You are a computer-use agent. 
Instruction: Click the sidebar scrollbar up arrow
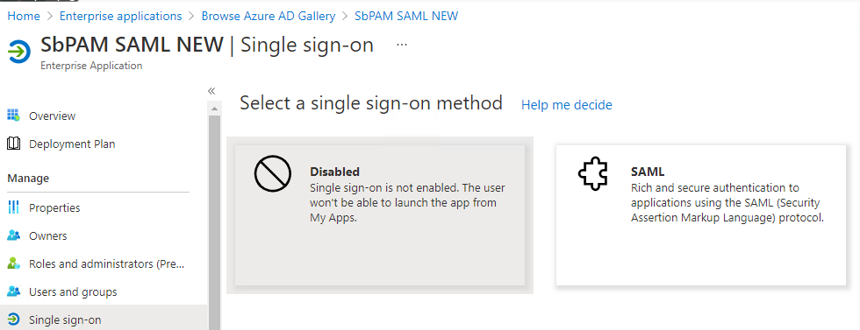tap(214, 109)
